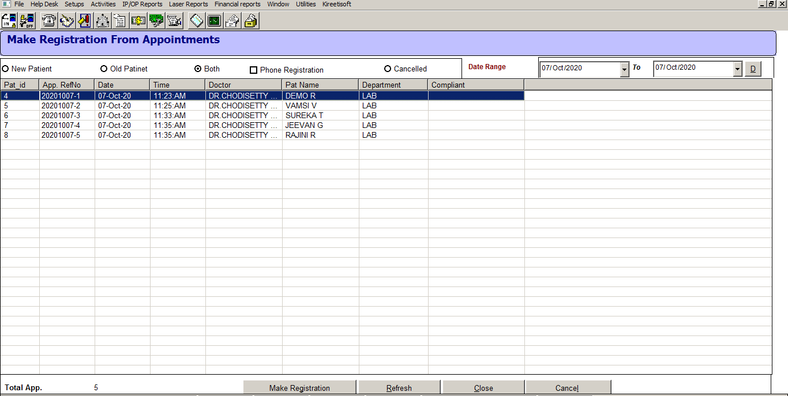Viewport: 788px width, 396px height.
Task: Click the Refresh button
Action: click(399, 388)
